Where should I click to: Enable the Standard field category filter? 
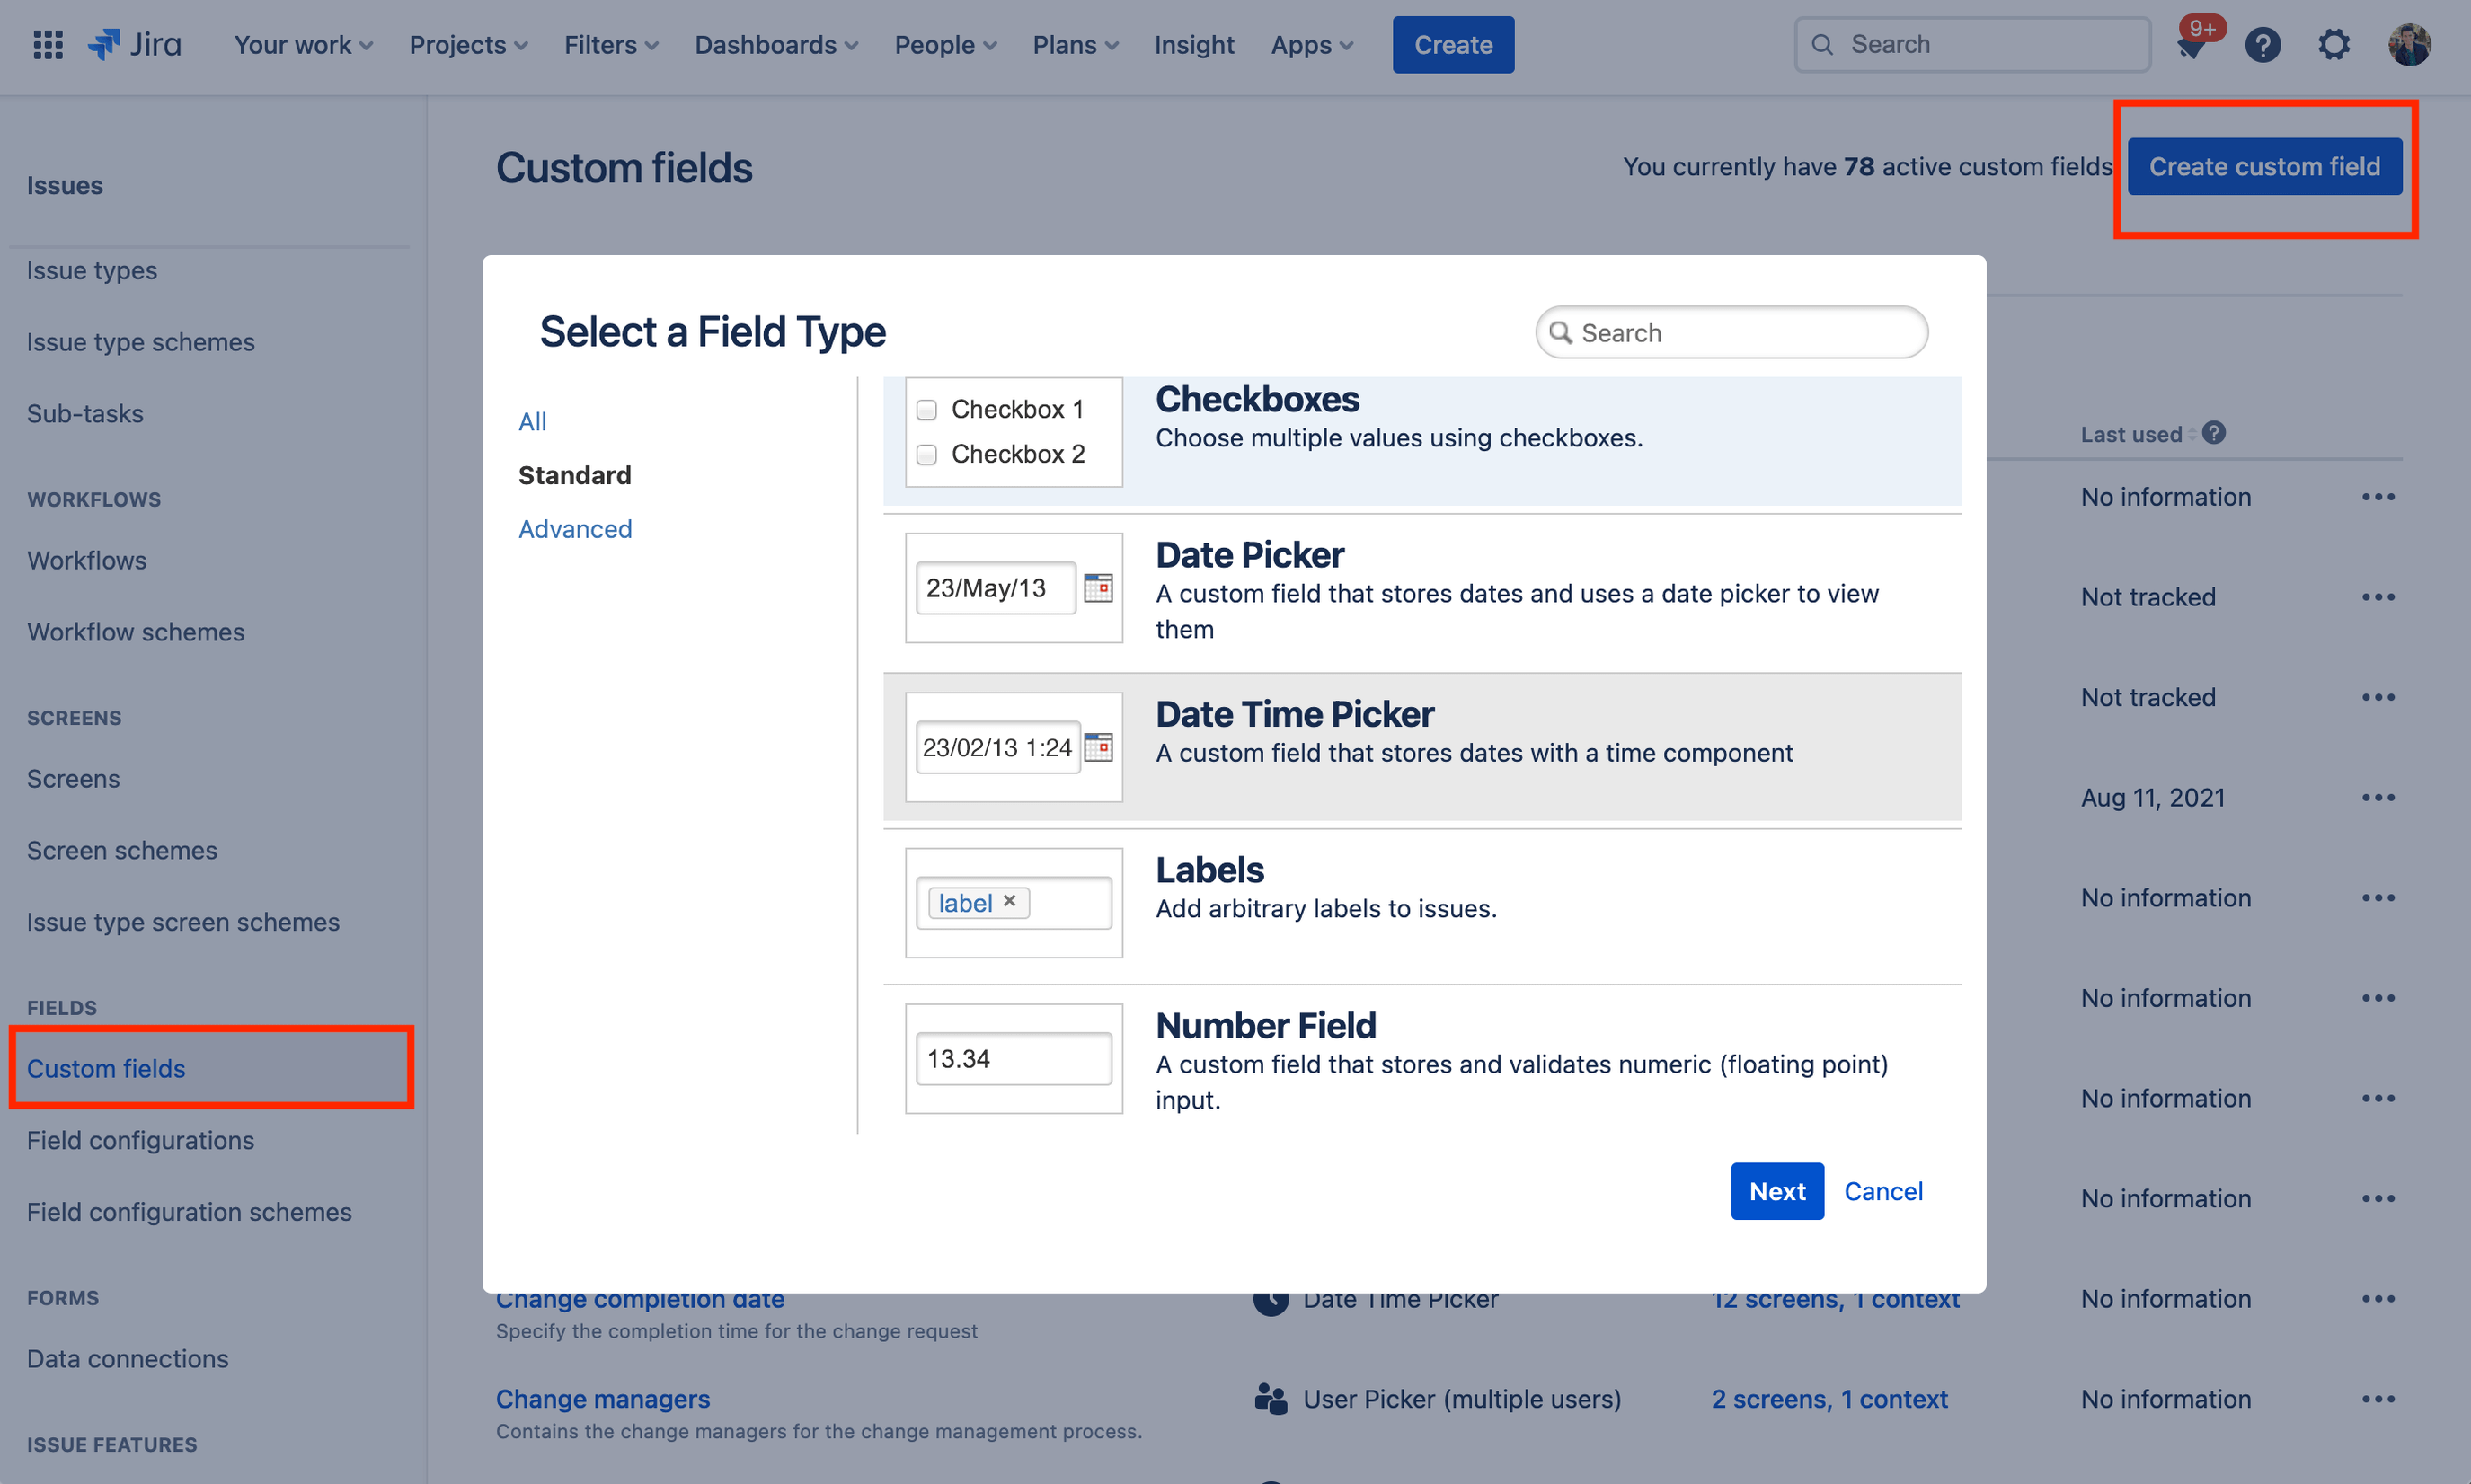pos(575,473)
